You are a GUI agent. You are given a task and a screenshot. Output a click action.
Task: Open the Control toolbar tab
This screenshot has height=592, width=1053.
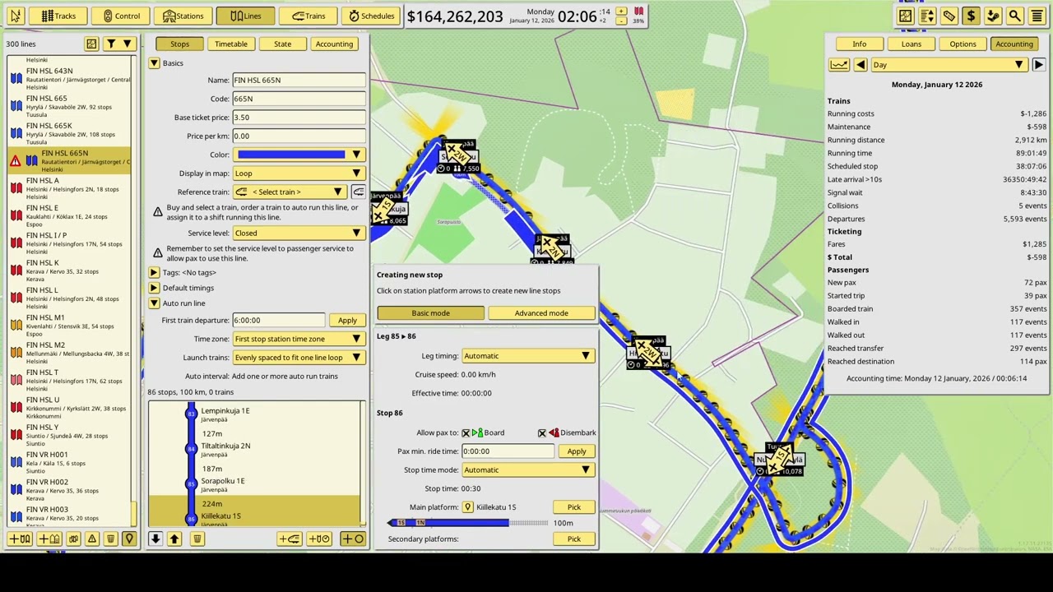click(x=121, y=16)
